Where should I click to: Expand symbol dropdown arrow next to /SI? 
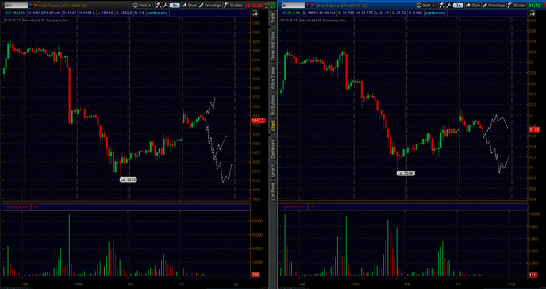308,6
